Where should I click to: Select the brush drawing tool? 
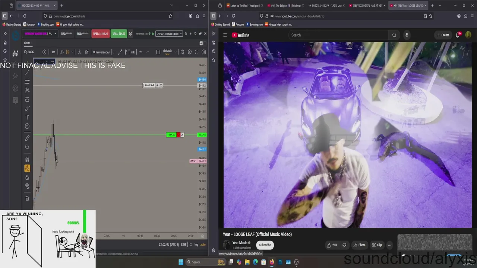[27, 108]
